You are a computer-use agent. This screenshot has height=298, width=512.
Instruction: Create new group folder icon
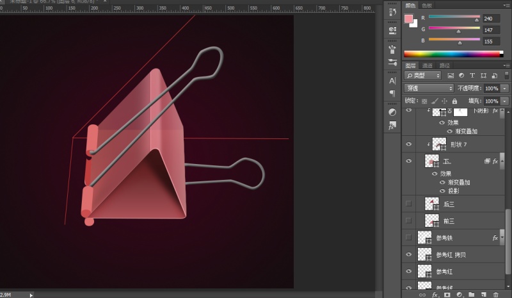click(472, 295)
